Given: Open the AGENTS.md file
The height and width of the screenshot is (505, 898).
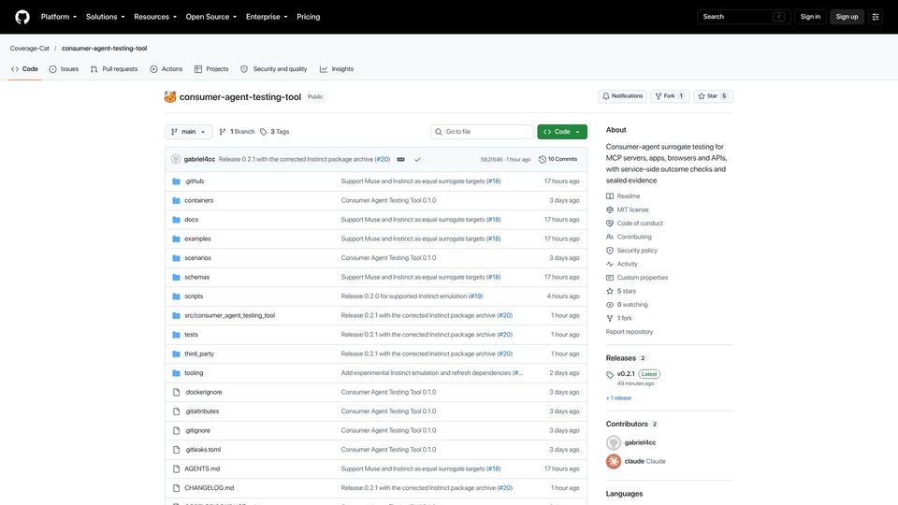Looking at the screenshot, I should pos(202,469).
